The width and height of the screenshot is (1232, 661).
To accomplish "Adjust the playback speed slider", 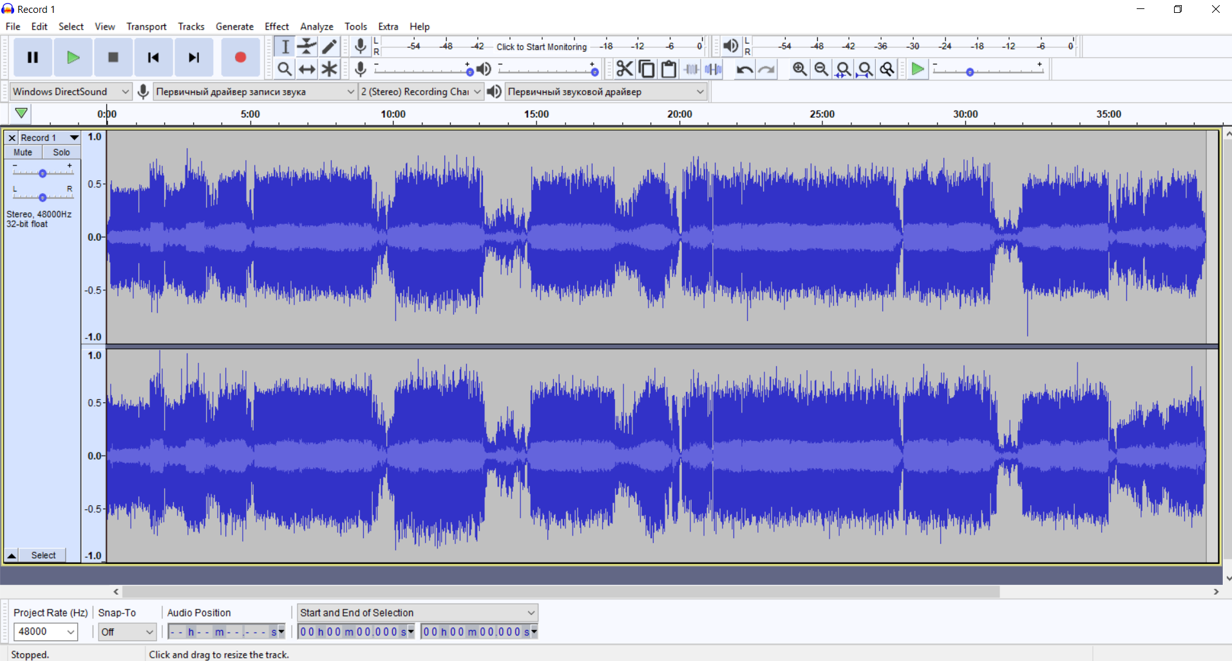I will 988,70.
